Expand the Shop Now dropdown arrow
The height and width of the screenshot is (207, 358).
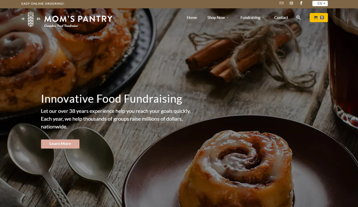228,18
